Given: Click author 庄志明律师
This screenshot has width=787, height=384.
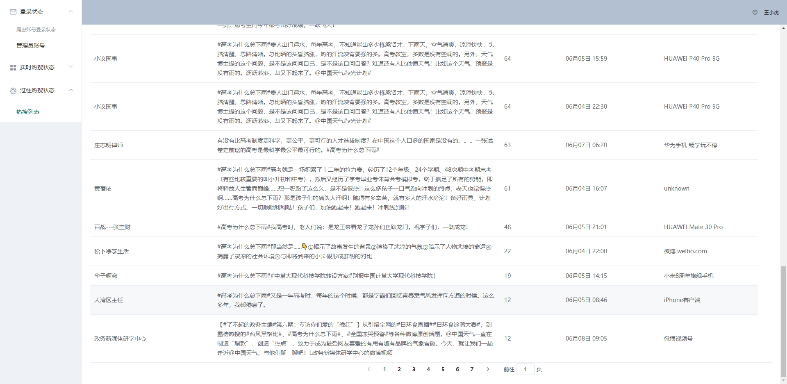Looking at the screenshot, I should pyautogui.click(x=109, y=145).
